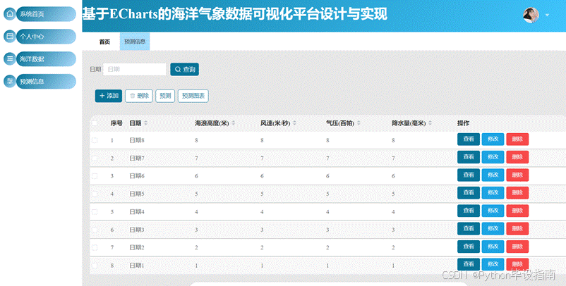The height and width of the screenshot is (286, 566).
Task: Sort by 海浪高度(米) column arrows
Action: tap(233, 123)
